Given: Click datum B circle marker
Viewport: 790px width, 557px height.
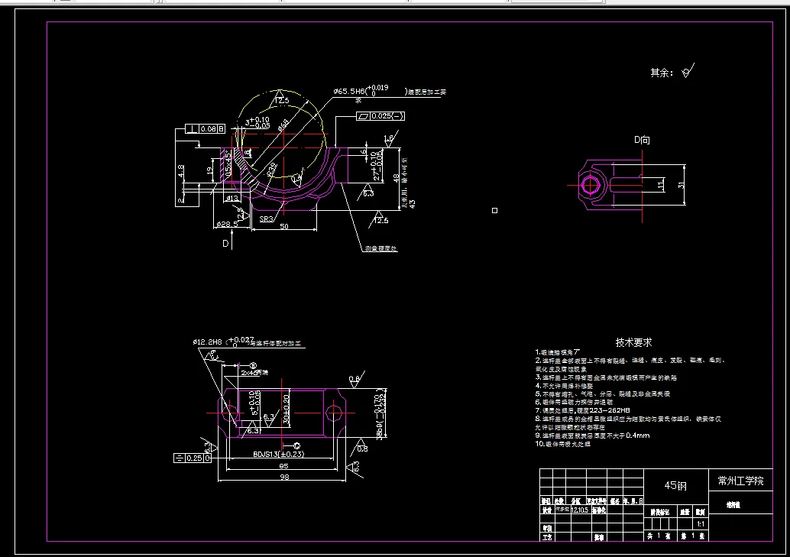Looking at the screenshot, I should 254,366.
